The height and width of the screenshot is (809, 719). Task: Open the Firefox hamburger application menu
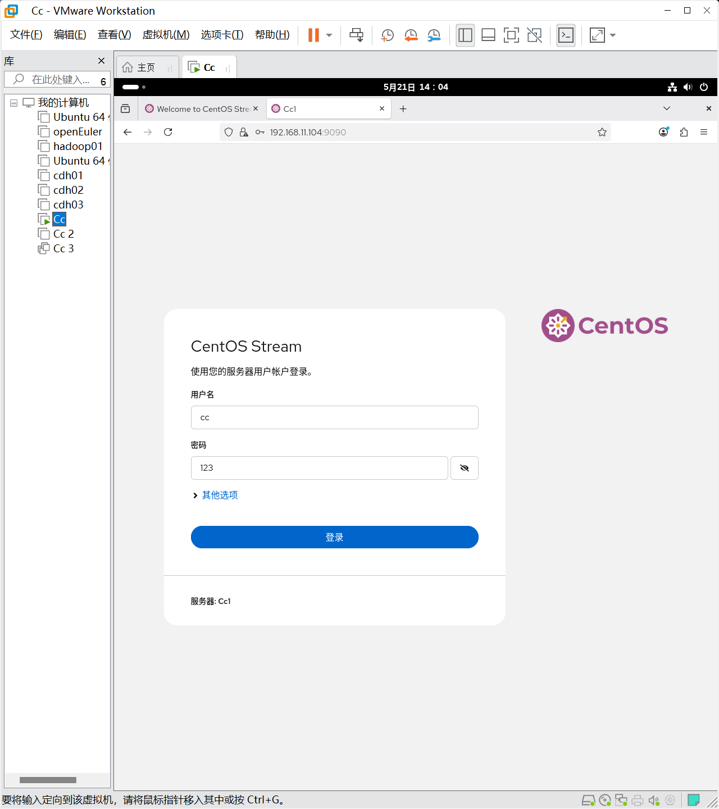tap(704, 132)
